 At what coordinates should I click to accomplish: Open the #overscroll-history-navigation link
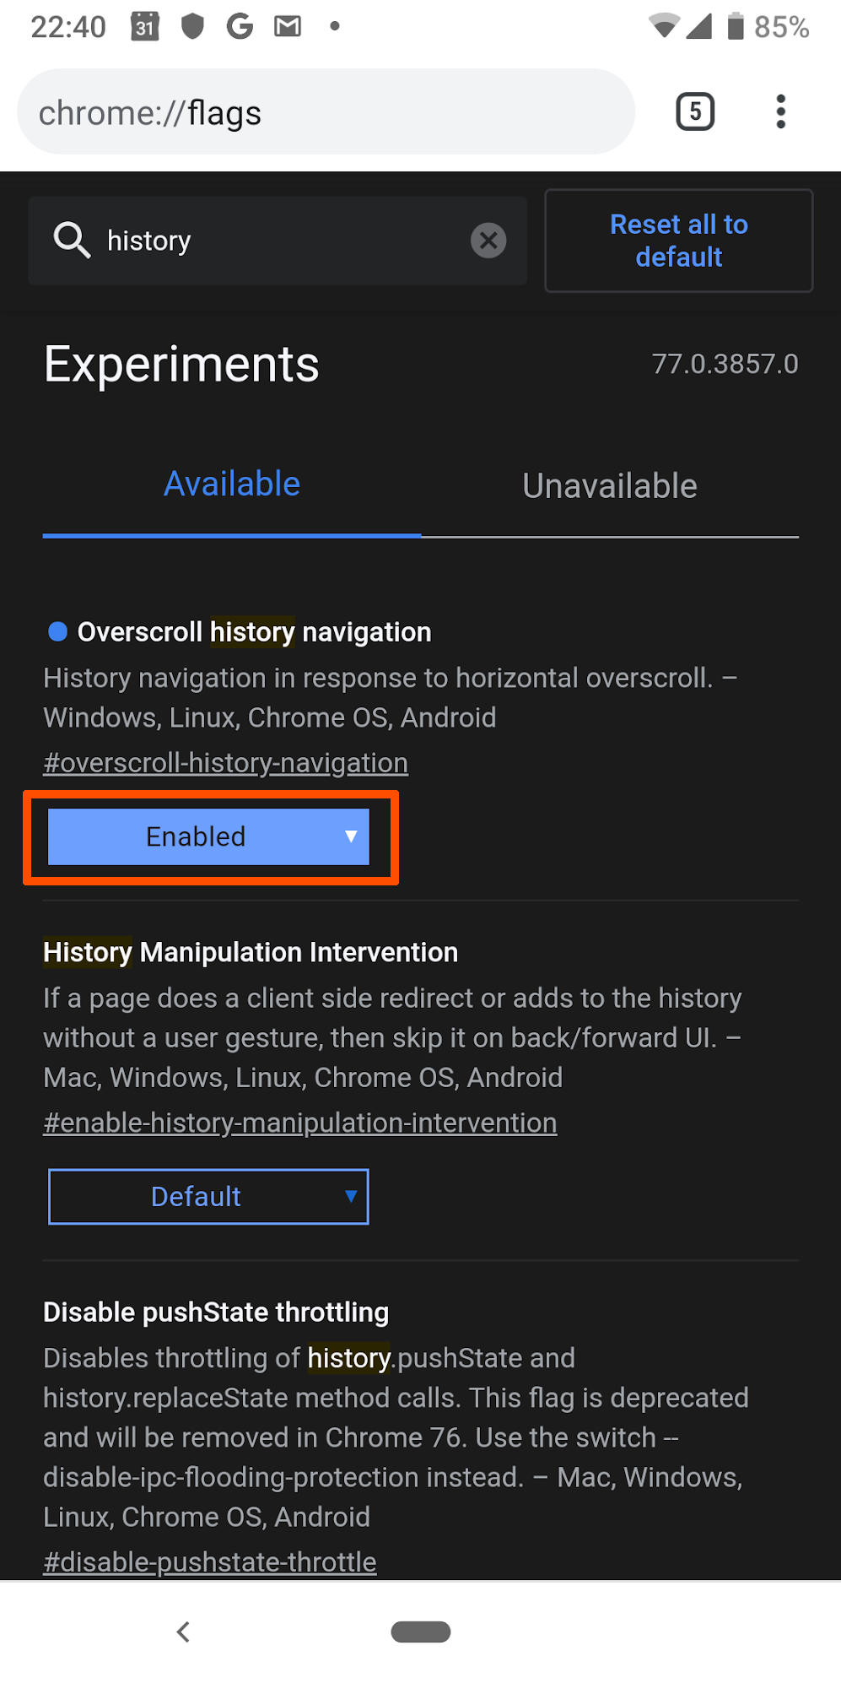point(226,763)
